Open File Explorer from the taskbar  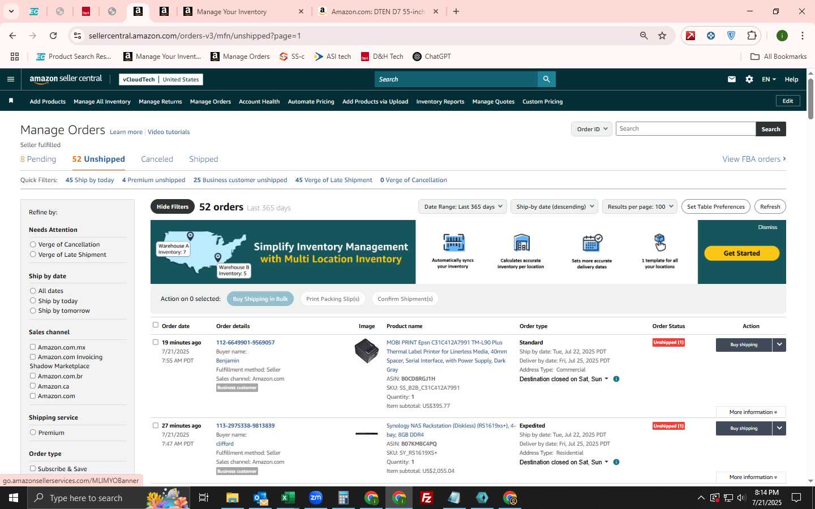click(233, 498)
